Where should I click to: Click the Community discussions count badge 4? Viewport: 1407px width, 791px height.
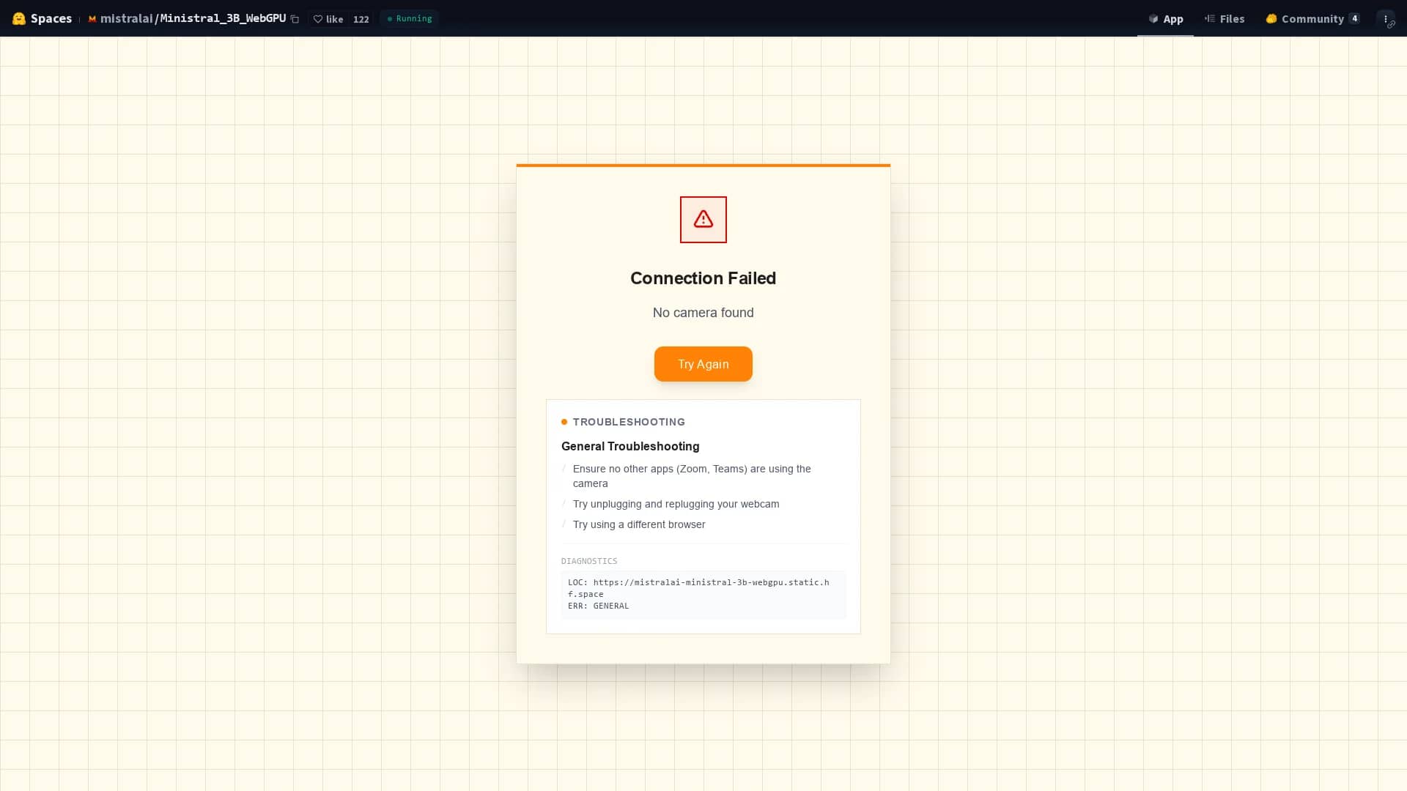(1354, 18)
